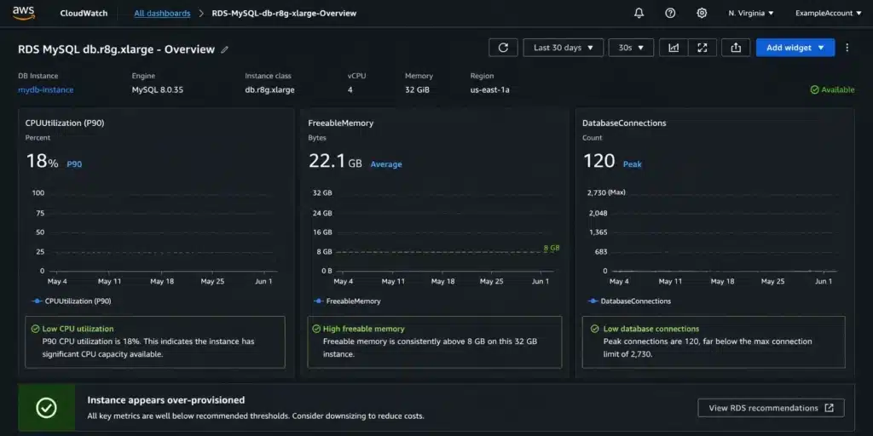The image size is (873, 436).
Task: Click the CPUUtilization (P90) legend marker
Action: click(37, 301)
